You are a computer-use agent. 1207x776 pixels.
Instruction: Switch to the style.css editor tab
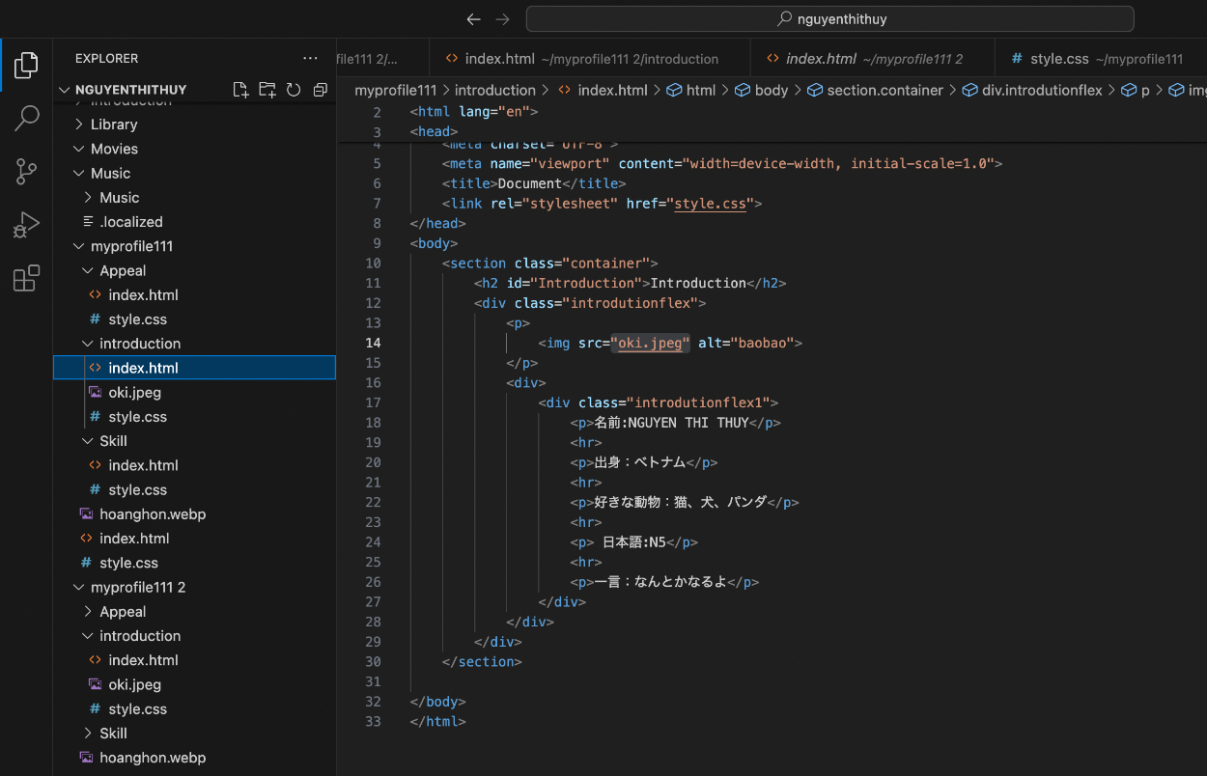(x=1058, y=59)
